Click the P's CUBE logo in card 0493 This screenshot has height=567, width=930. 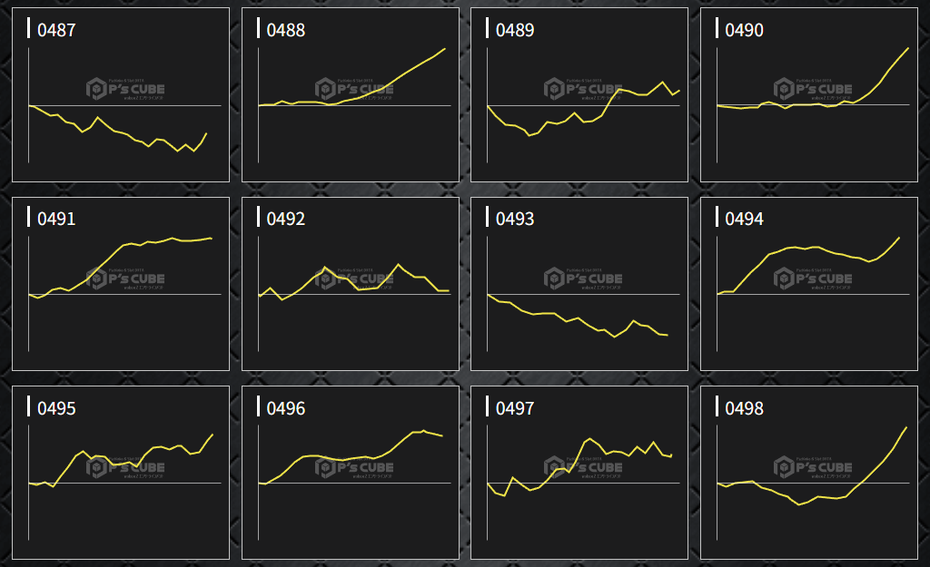[583, 279]
